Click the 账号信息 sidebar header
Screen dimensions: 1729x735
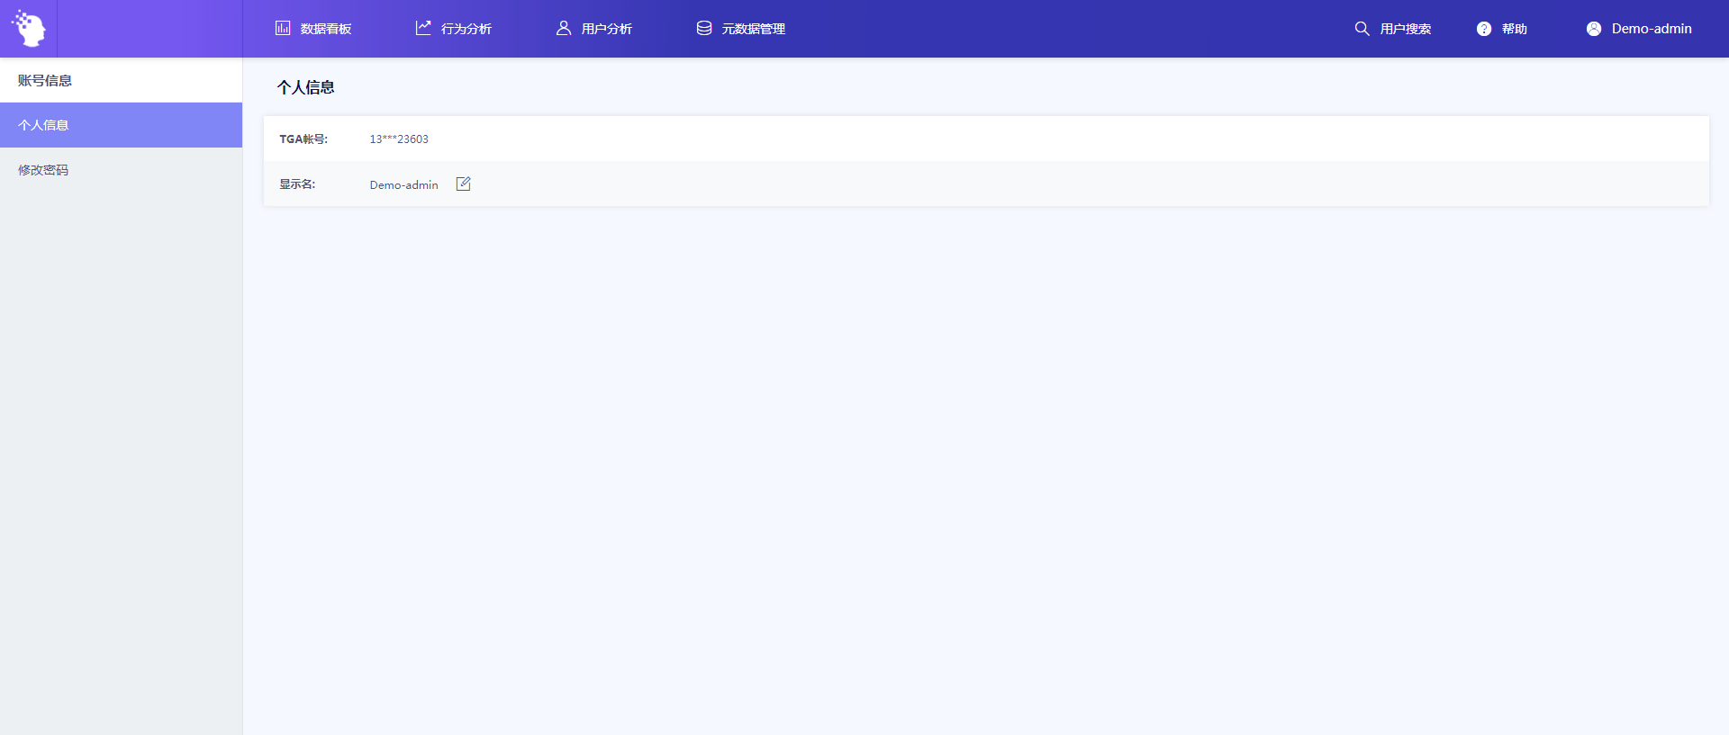click(x=45, y=80)
